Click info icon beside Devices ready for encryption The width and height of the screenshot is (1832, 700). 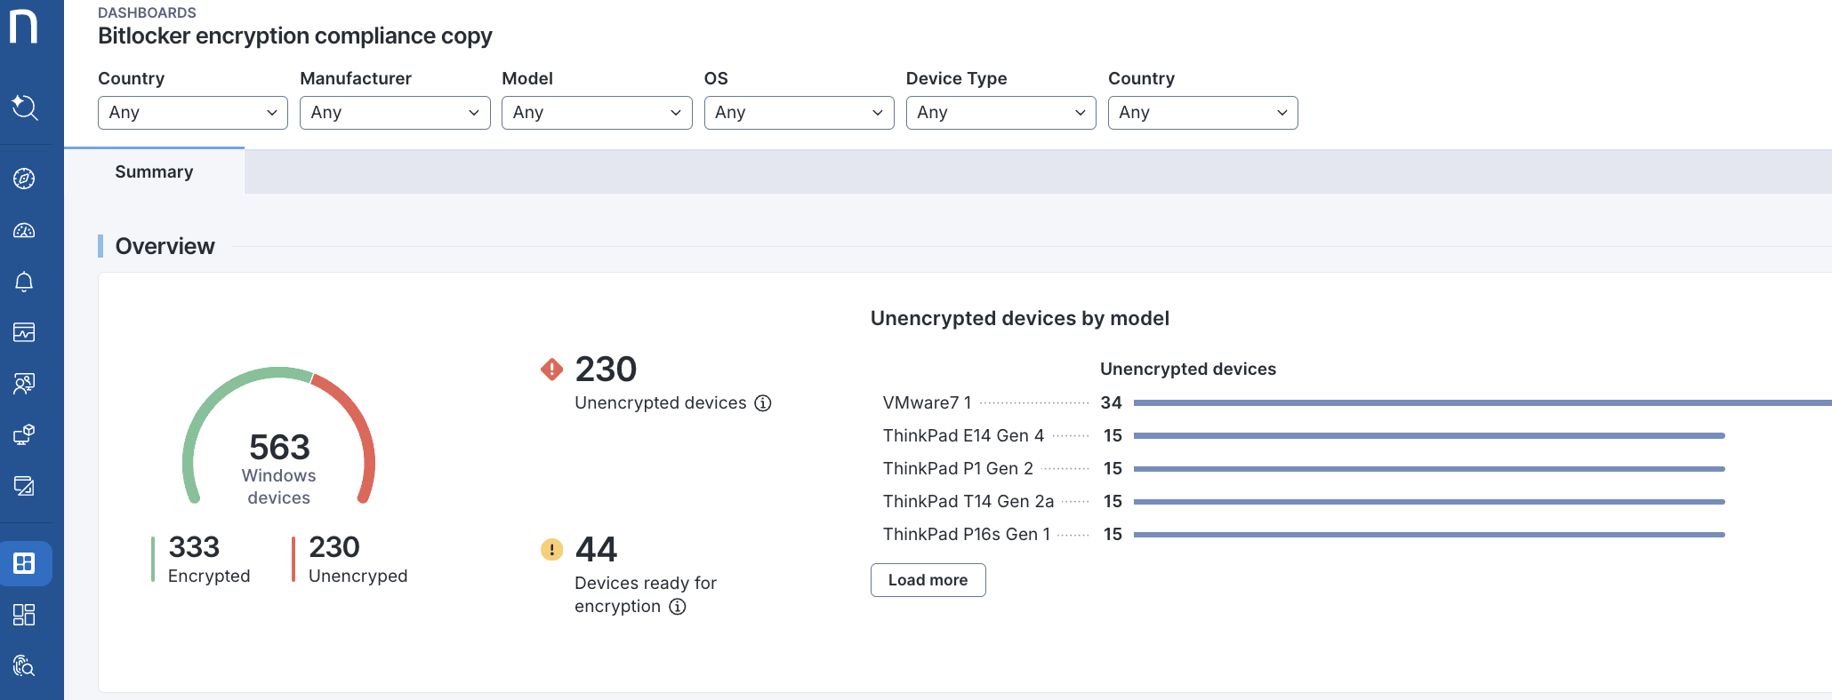click(x=678, y=607)
